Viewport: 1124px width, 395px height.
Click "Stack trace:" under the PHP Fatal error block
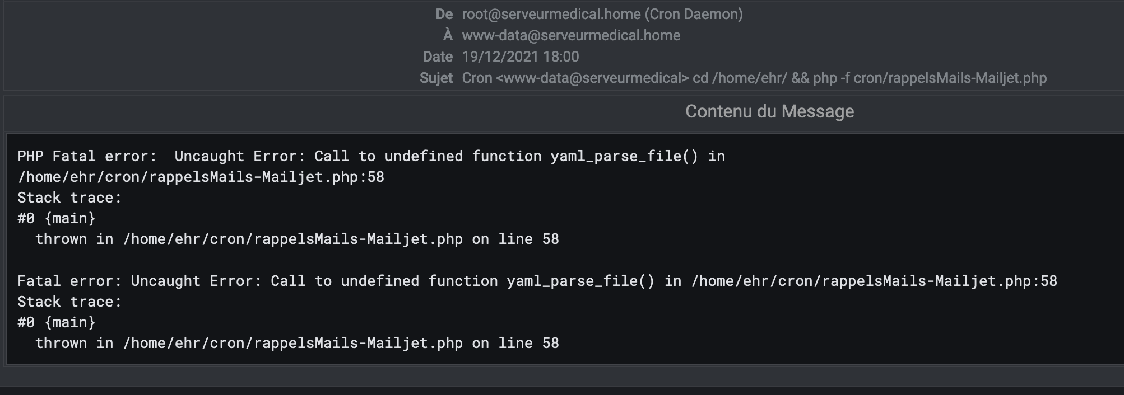pos(69,198)
